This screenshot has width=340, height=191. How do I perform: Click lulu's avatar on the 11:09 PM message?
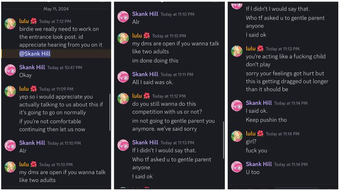pos(10,91)
